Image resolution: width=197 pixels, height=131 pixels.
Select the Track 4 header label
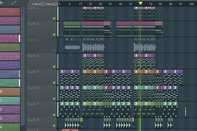point(33,56)
